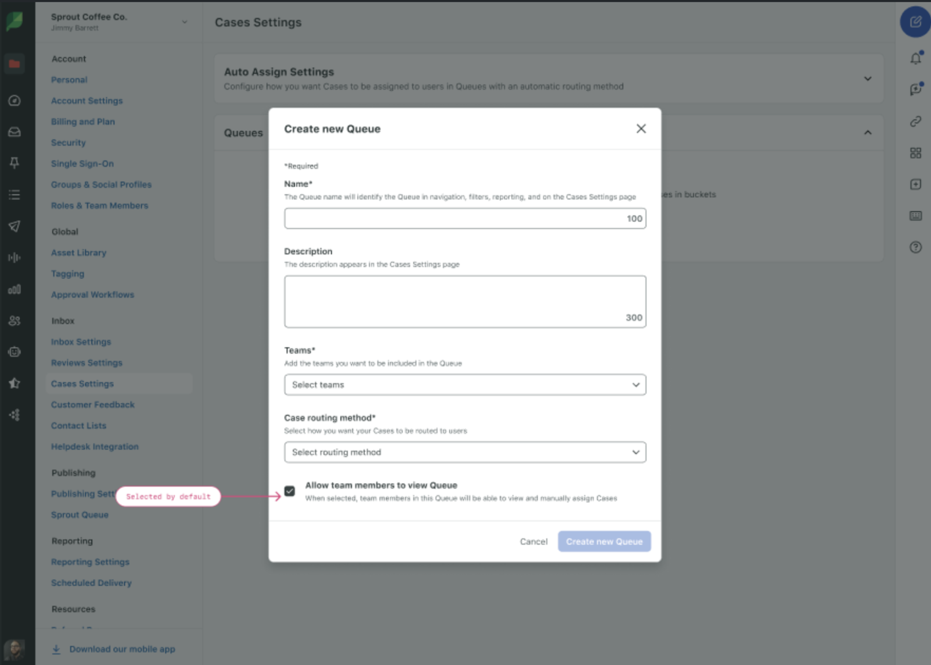Expand the Auto Assign Settings section
The image size is (931, 665).
pos(868,79)
